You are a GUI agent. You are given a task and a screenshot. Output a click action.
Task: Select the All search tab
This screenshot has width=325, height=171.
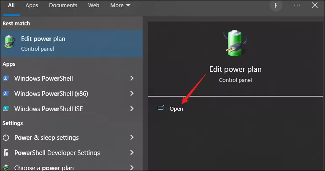click(11, 5)
